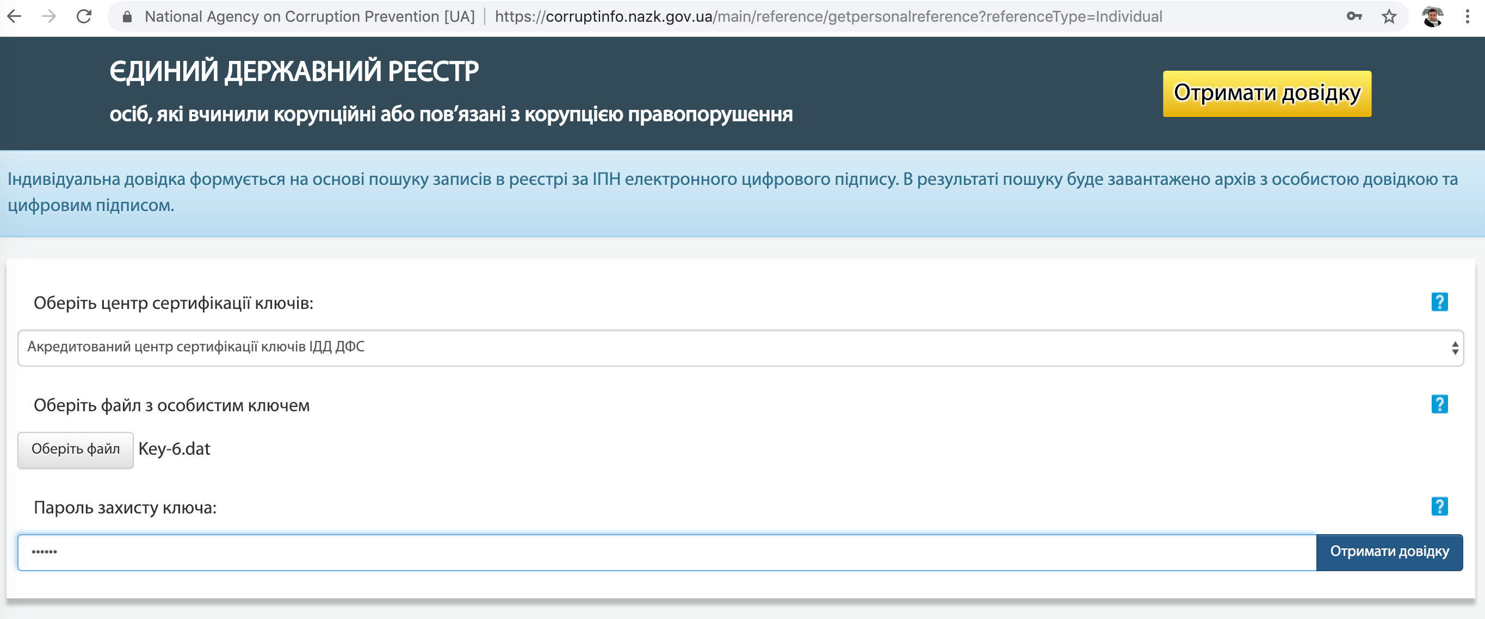Click National Agency on Corruption Prevention label
The width and height of the screenshot is (1485, 619).
pyautogui.click(x=310, y=17)
